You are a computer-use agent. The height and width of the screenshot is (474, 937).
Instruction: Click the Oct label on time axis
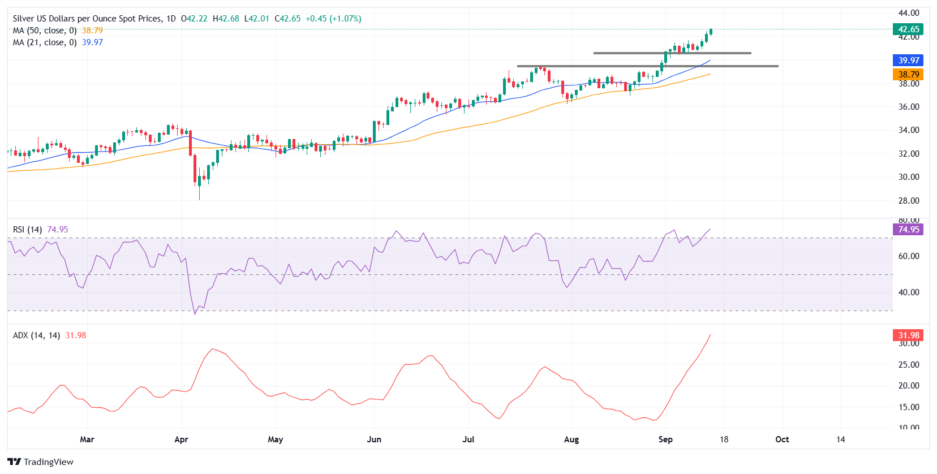(x=782, y=439)
